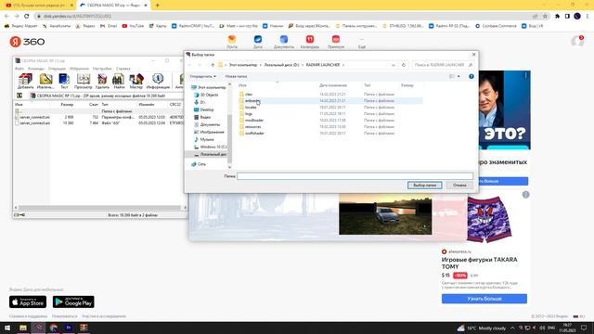Click the search field in the folder dialog
594x334 pixels.
pyautogui.click(x=443, y=65)
